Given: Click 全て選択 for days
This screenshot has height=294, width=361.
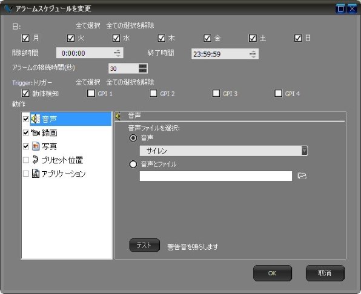Looking at the screenshot, I should 88,25.
